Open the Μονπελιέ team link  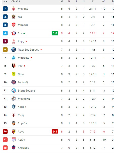[24, 99]
